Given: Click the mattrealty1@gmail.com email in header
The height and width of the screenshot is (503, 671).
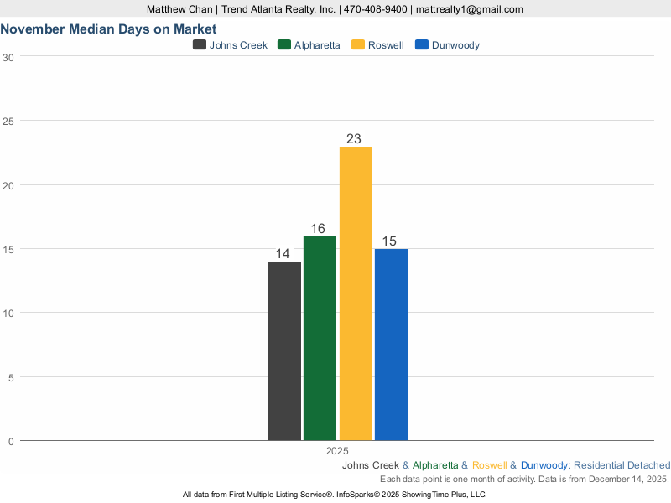Looking at the screenshot, I should click(470, 9).
